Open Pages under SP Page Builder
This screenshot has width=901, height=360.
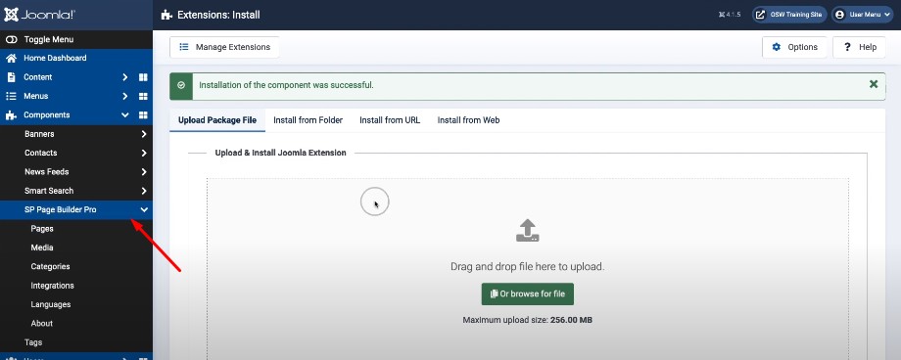point(42,229)
